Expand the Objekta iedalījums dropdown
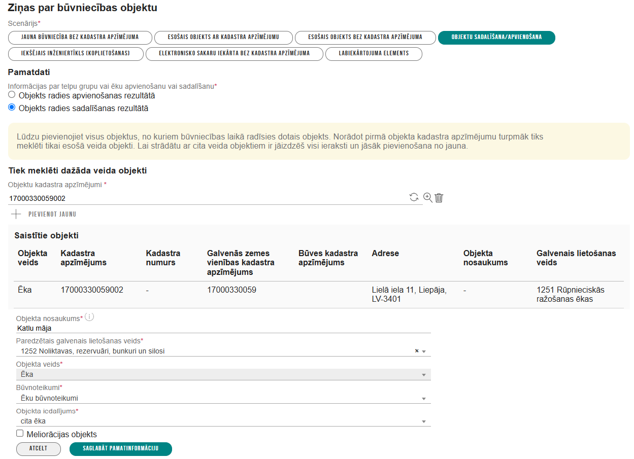This screenshot has height=459, width=634. (424, 421)
